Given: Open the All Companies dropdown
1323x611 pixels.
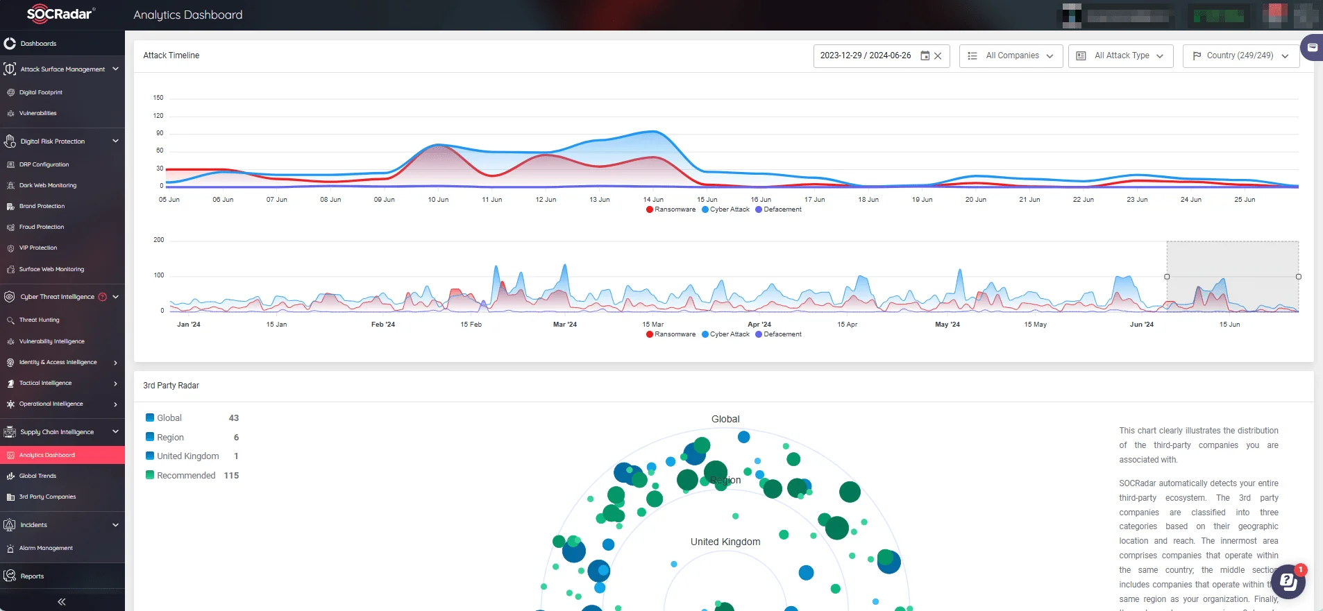Looking at the screenshot, I should [1011, 56].
